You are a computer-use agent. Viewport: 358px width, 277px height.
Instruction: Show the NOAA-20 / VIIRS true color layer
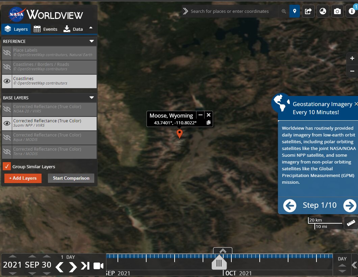pyautogui.click(x=7, y=109)
